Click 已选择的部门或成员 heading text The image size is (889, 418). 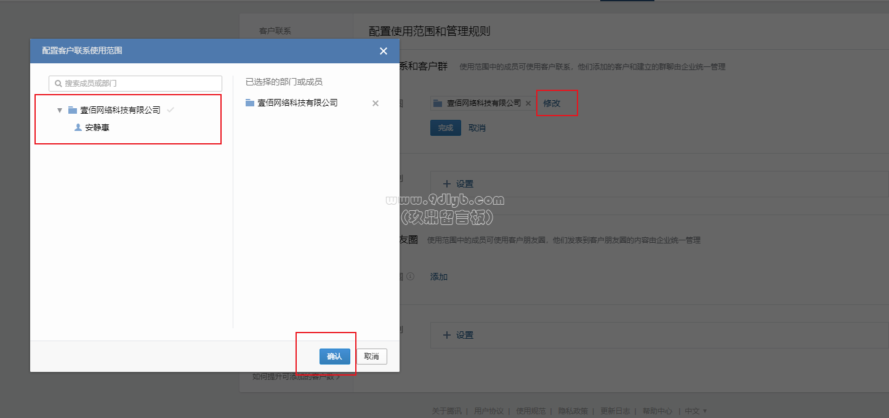coord(284,81)
